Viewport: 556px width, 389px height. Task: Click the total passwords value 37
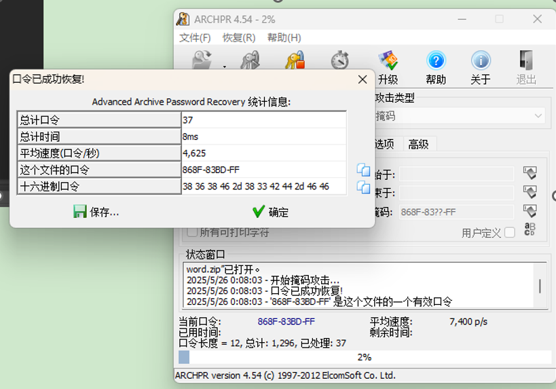264,120
